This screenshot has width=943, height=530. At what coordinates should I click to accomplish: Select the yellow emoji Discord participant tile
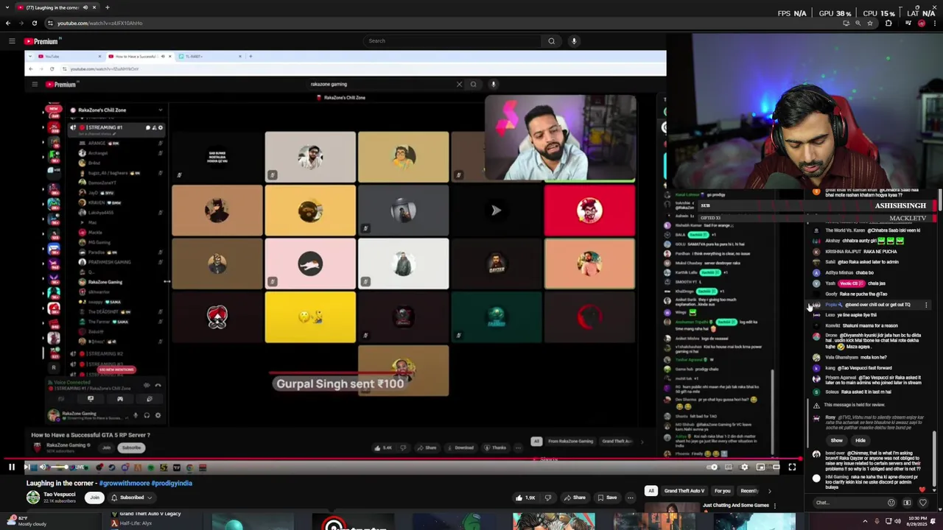(310, 317)
